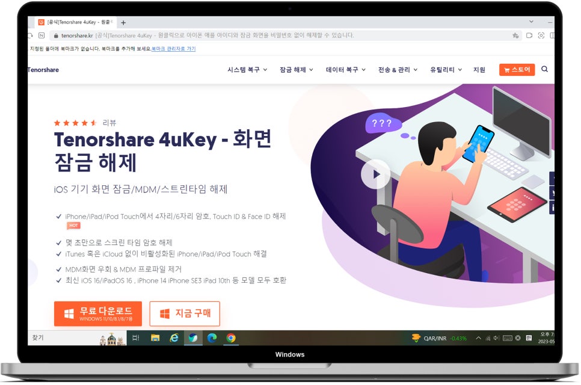581x385 pixels.
Task: Open the 스토어 store button
Action: [x=517, y=70]
